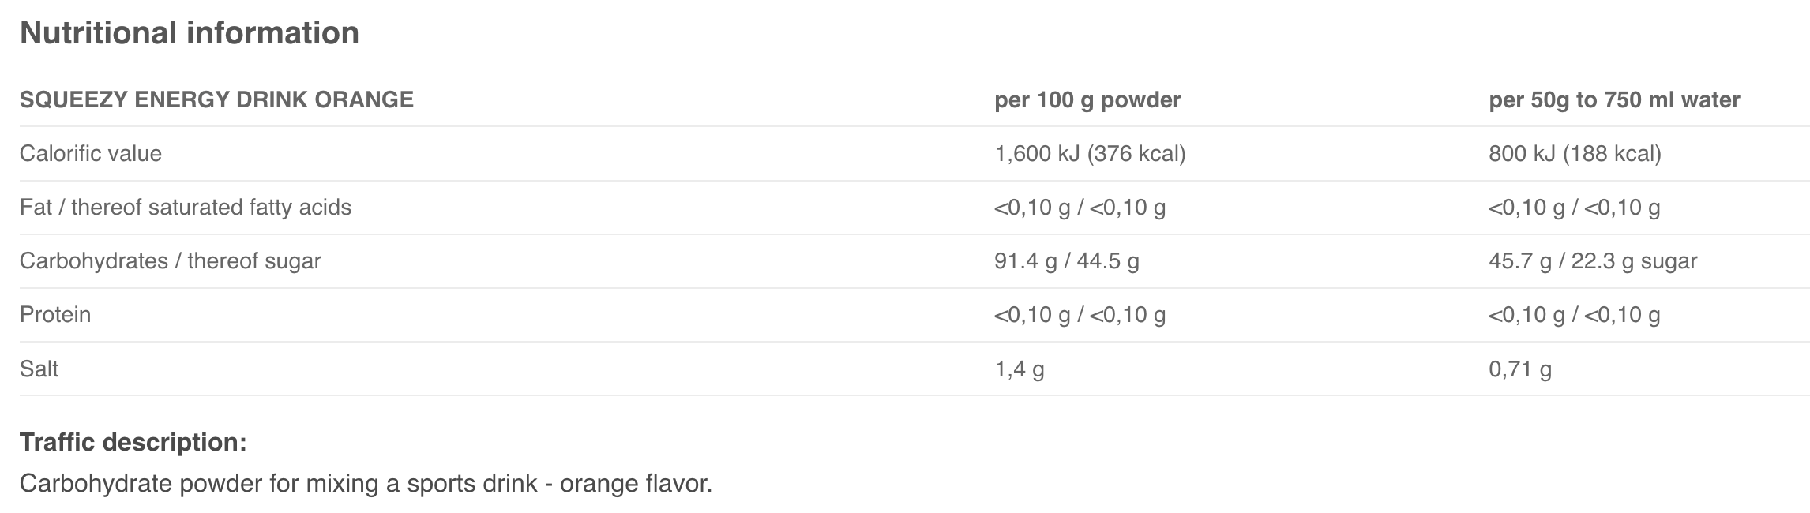Select the Salt row label
The width and height of the screenshot is (1810, 513).
point(39,369)
